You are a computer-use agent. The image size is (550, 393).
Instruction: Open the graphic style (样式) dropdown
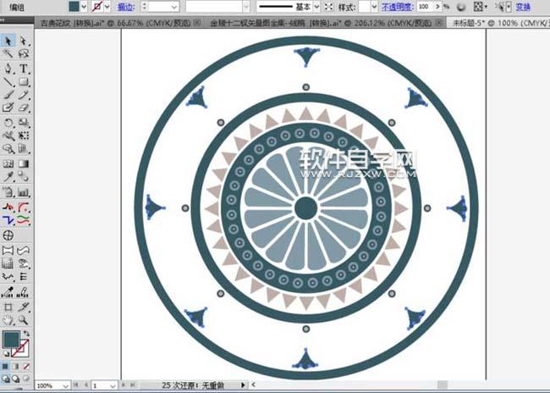coord(374,7)
